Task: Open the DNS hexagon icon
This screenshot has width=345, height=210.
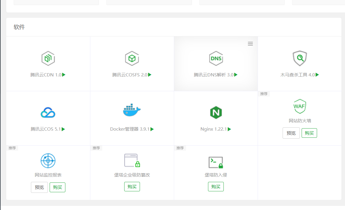Action: pos(216,58)
